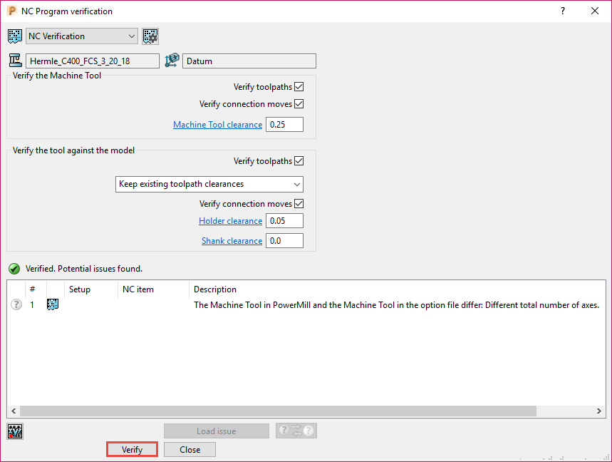Image resolution: width=612 pixels, height=462 pixels.
Task: Click the question mark icon on issue row 1
Action: click(x=15, y=304)
